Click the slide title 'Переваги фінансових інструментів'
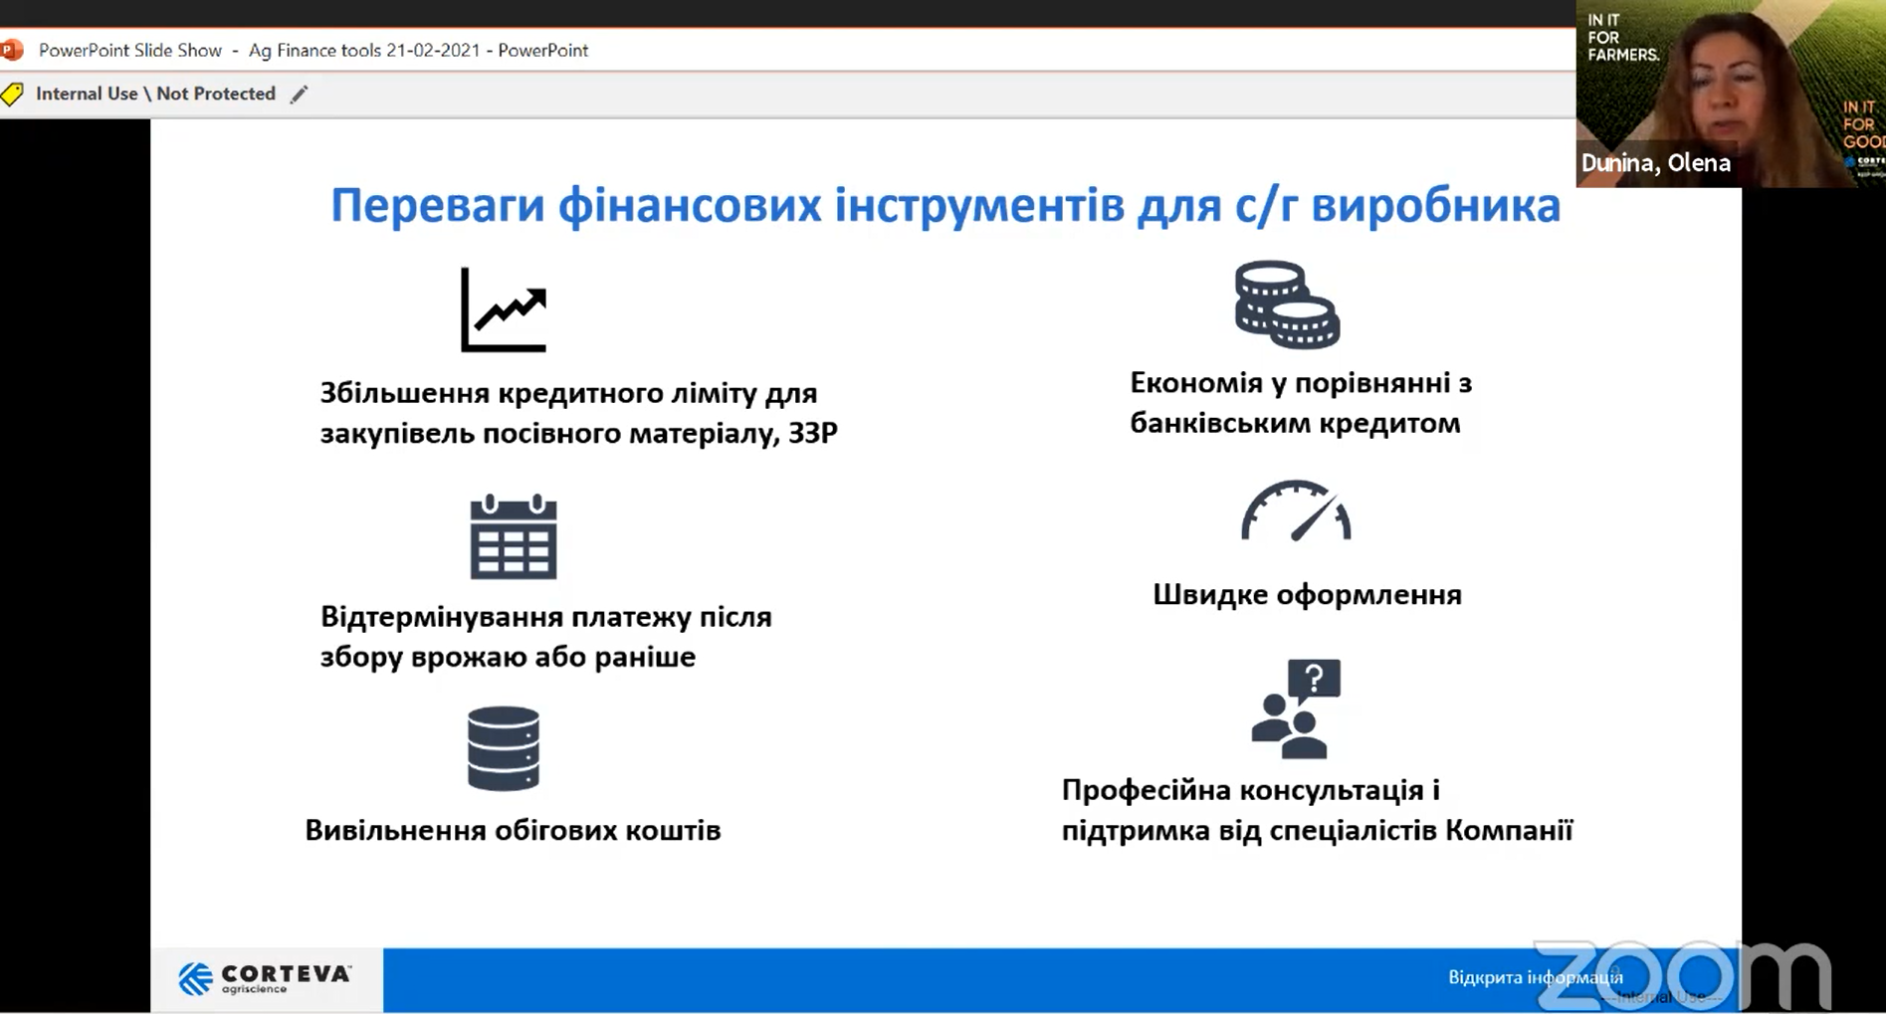 [944, 206]
